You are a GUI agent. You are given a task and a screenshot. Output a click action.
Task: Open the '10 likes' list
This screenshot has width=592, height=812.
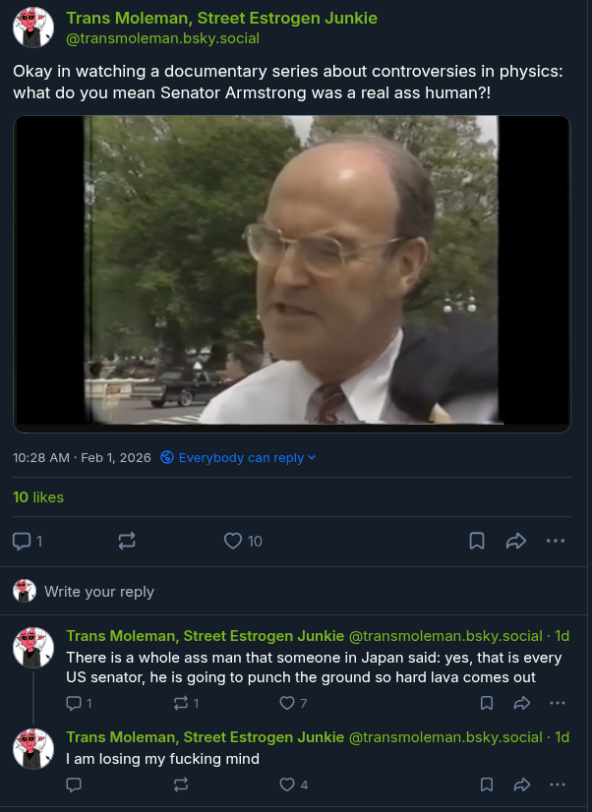(38, 497)
